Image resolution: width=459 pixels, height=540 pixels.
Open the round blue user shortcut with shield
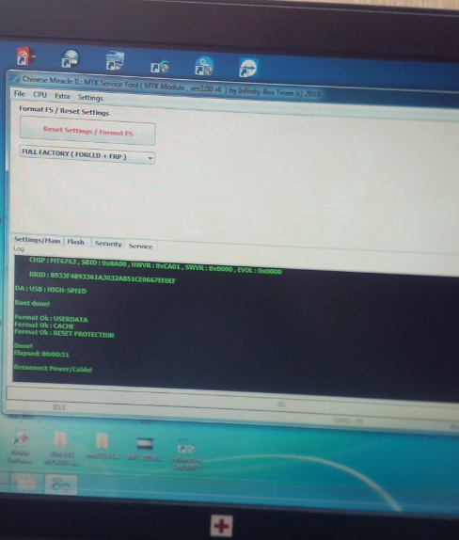(x=204, y=66)
